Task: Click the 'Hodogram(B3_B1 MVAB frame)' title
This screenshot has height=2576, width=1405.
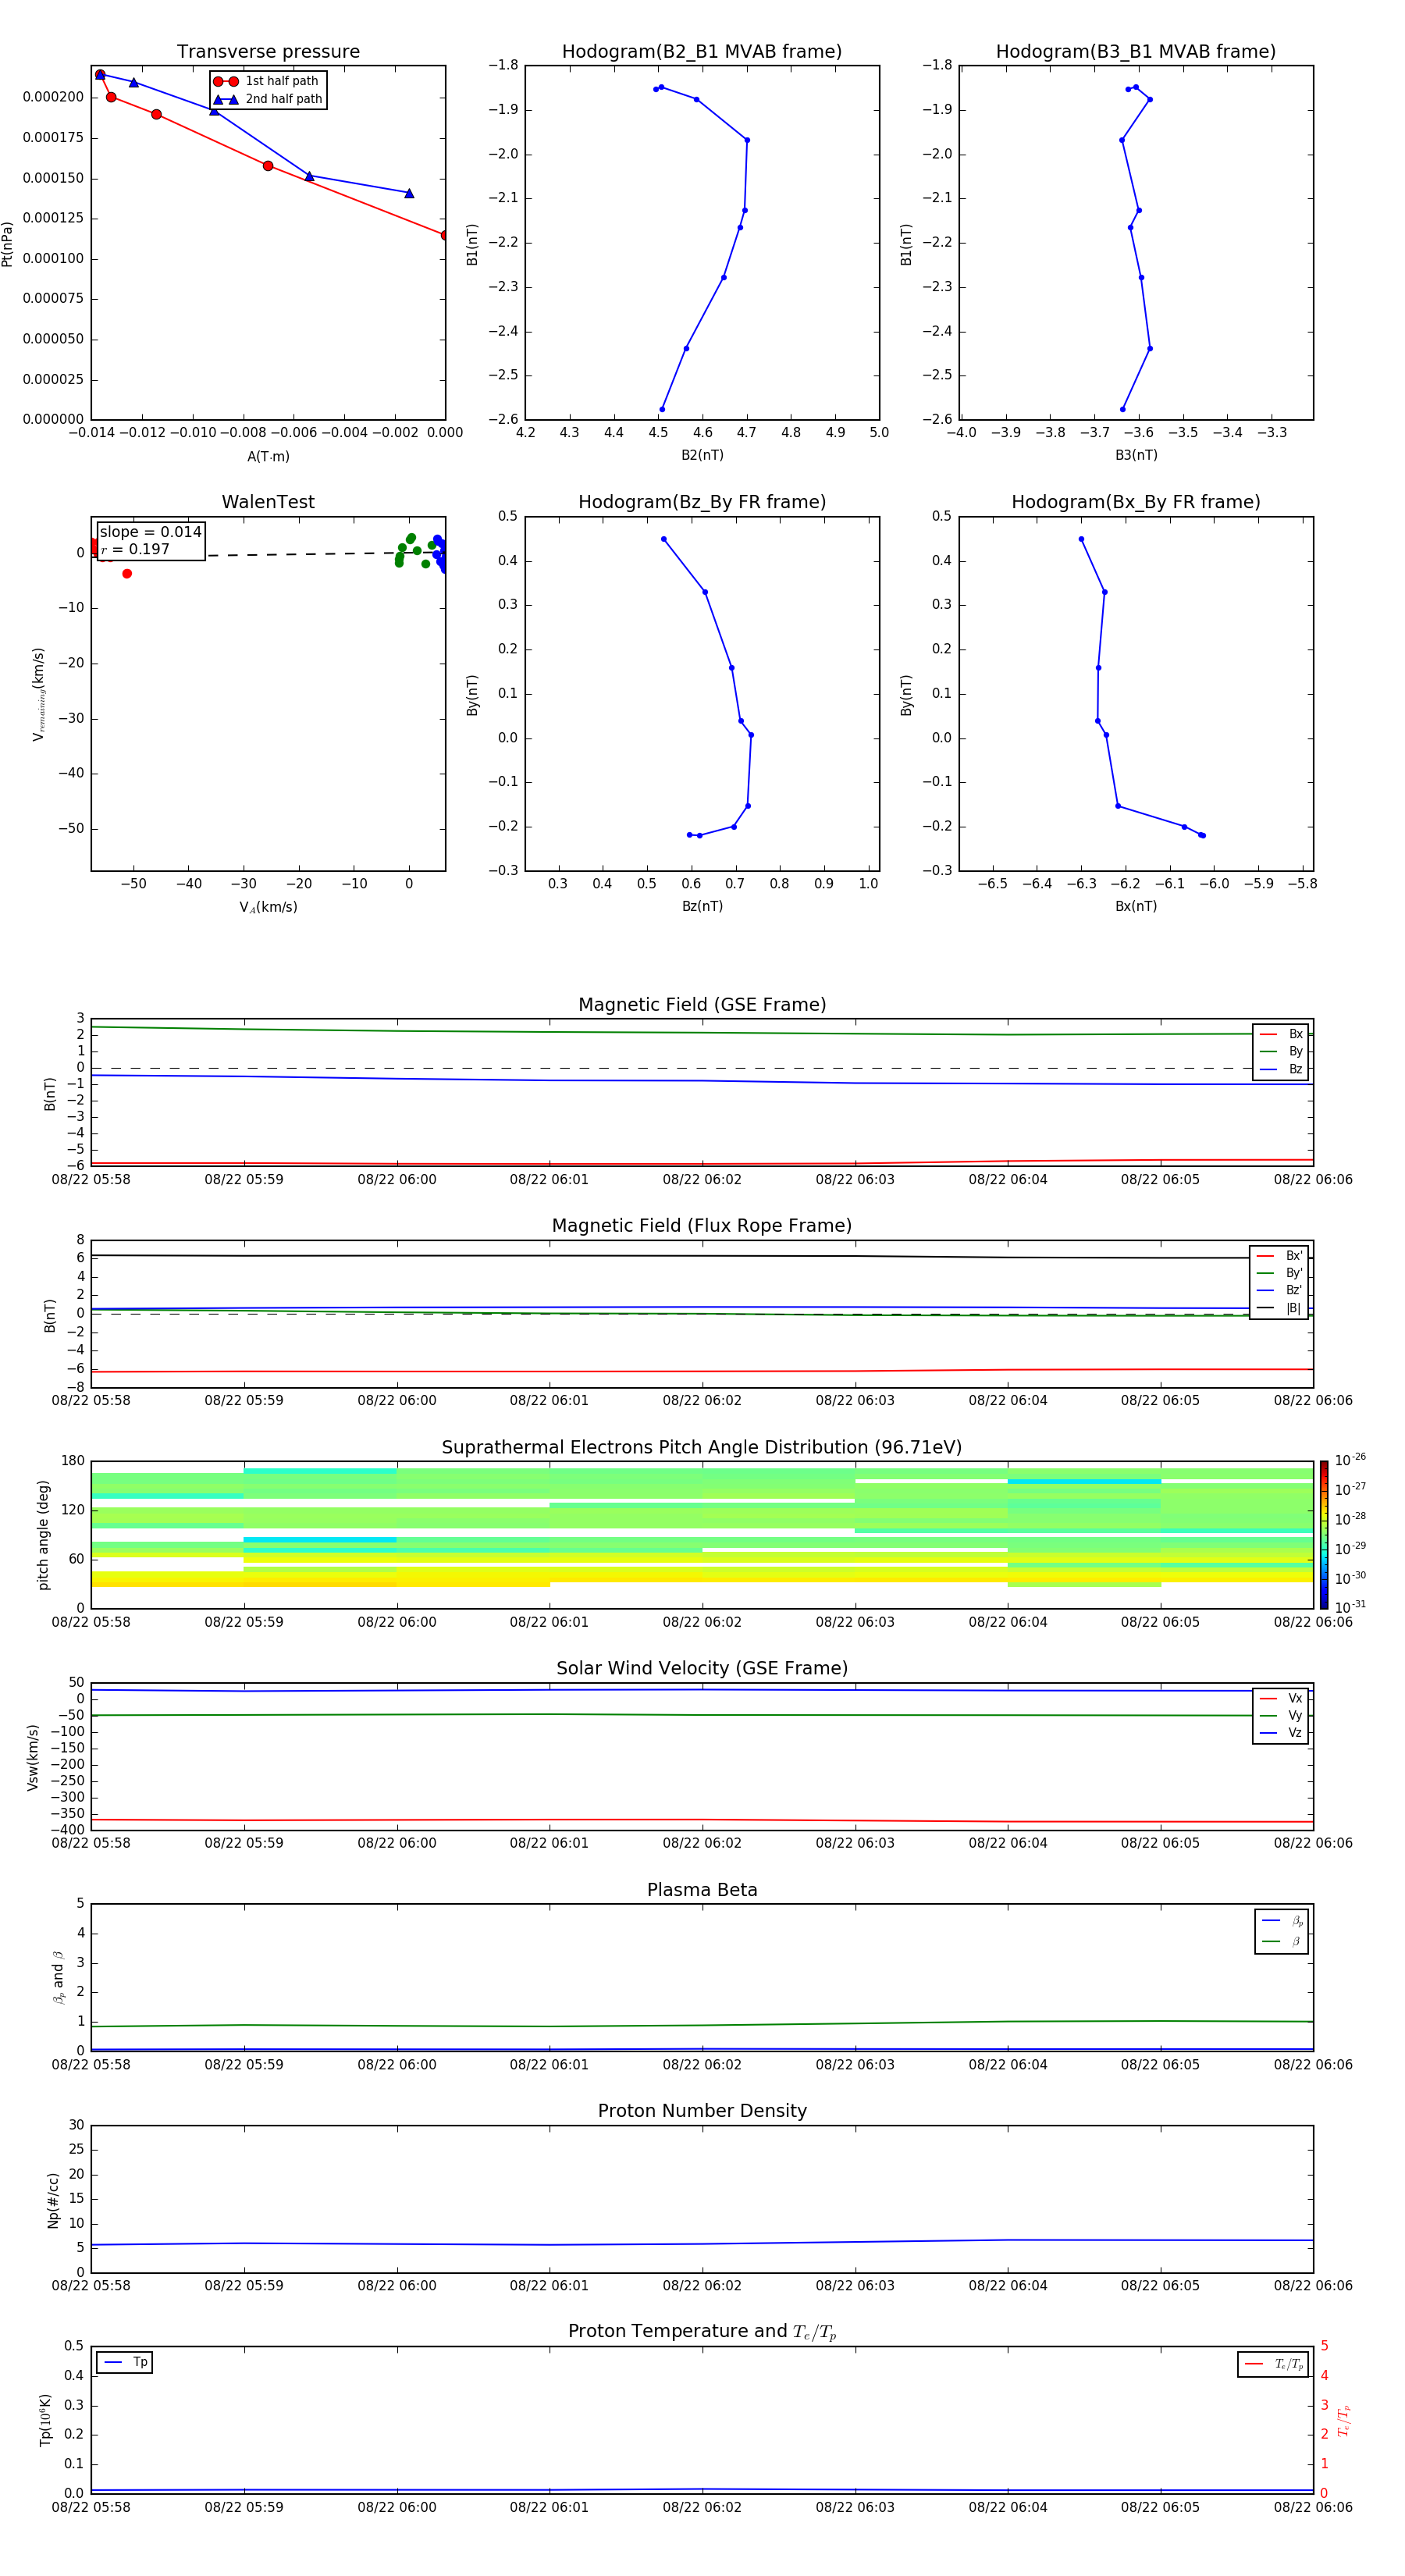Action: (1136, 52)
